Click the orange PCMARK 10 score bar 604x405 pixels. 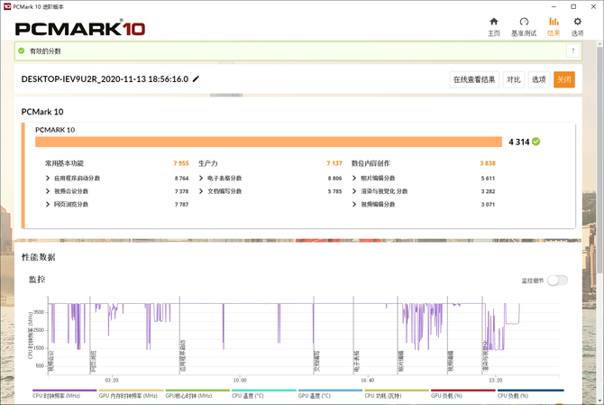[269, 142]
